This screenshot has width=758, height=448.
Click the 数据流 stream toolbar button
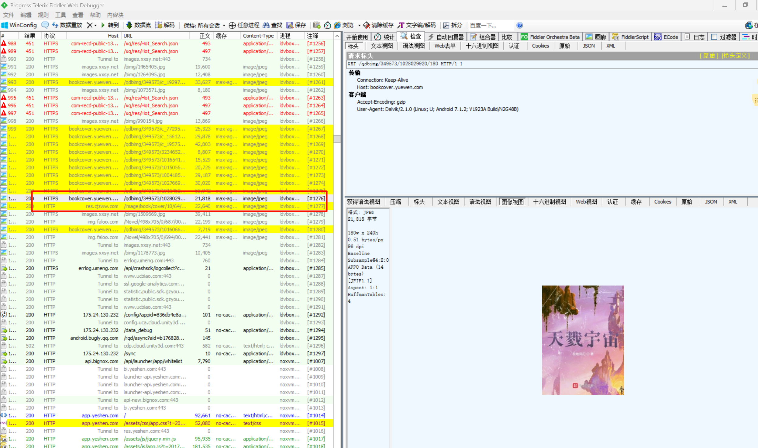(139, 25)
